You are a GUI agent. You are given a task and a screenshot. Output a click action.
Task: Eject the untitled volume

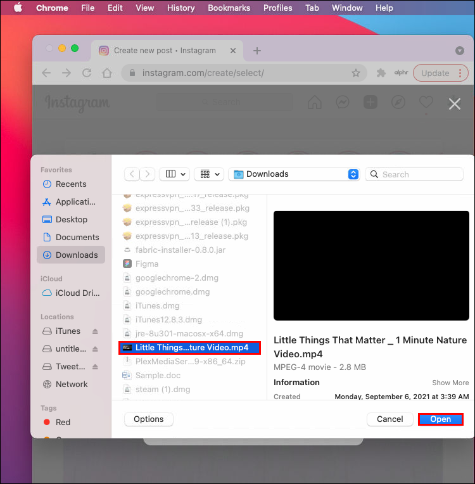(x=95, y=349)
